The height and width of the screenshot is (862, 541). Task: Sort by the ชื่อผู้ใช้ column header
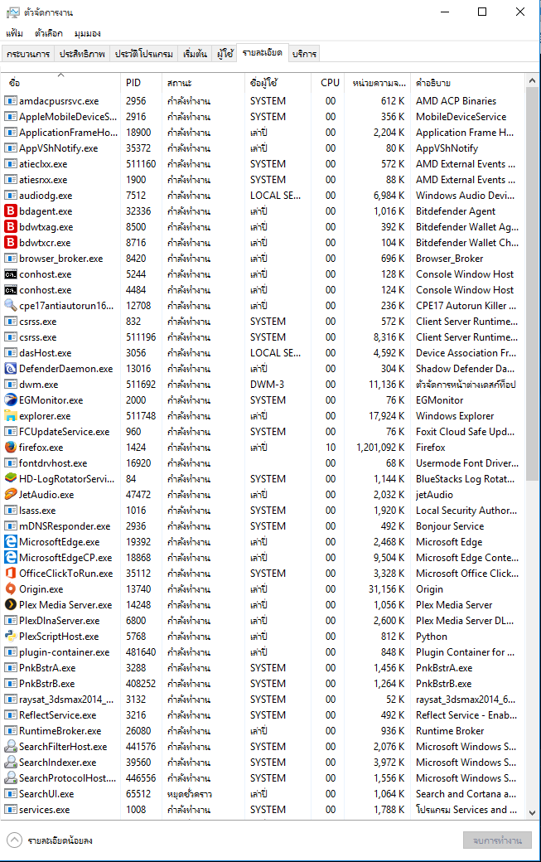(278, 82)
